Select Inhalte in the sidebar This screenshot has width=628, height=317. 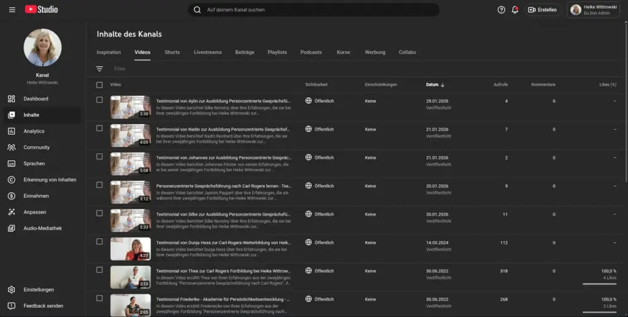pyautogui.click(x=42, y=114)
